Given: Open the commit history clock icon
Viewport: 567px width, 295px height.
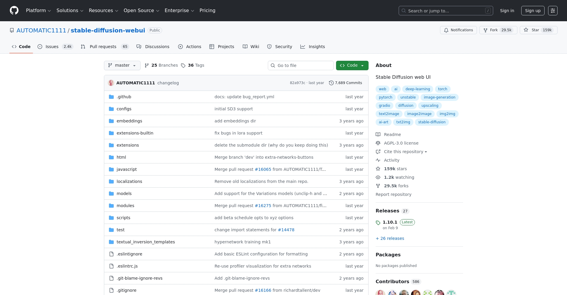Looking at the screenshot, I should (331, 83).
